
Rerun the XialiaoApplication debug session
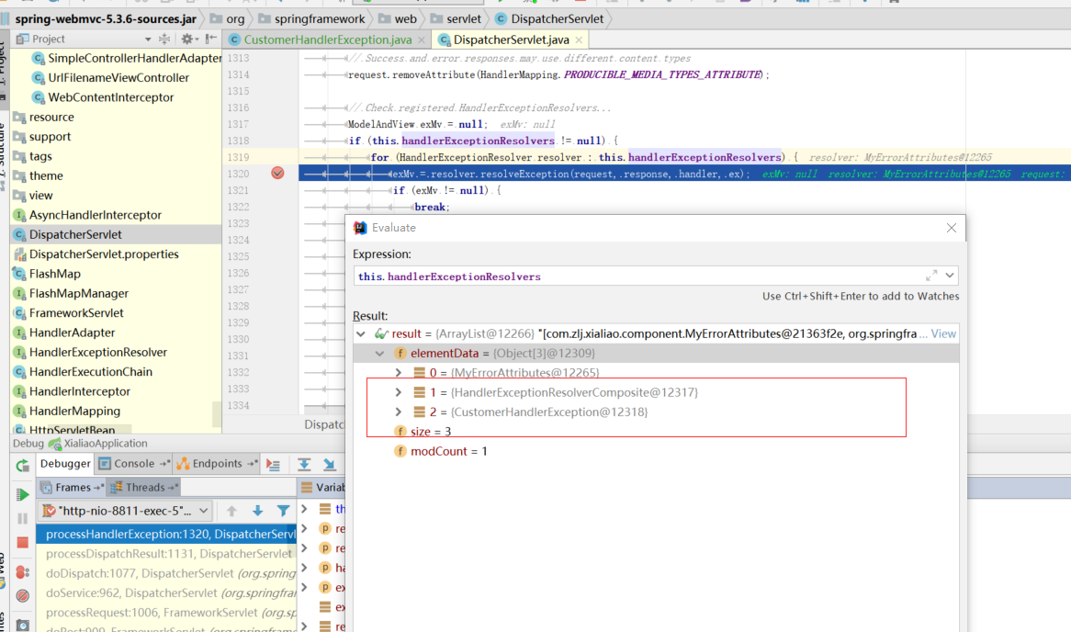23,466
